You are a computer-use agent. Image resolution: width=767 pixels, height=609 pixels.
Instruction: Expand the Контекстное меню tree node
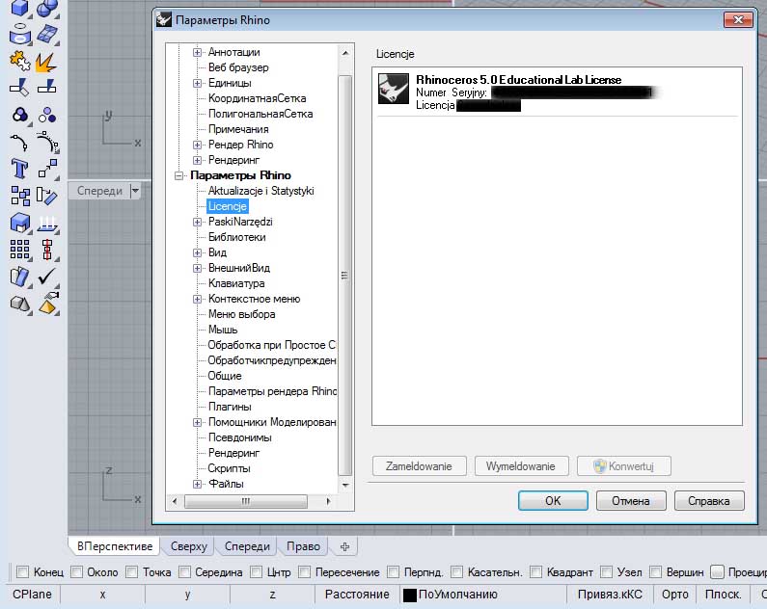pyautogui.click(x=197, y=299)
